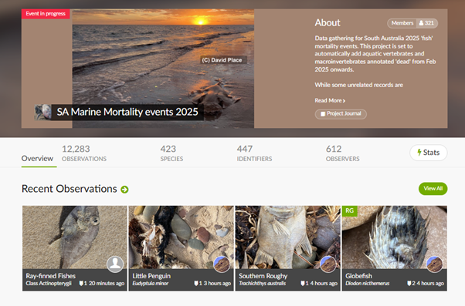Click identification count icon on Globefish card
465x306 pixels.
click(409, 284)
